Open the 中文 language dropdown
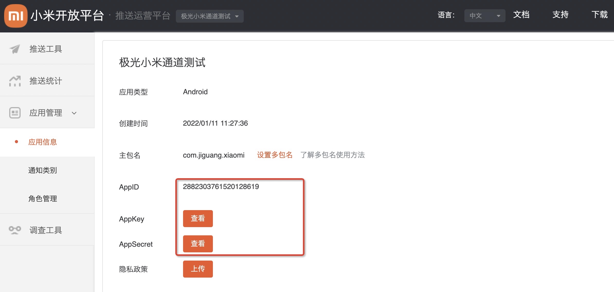Screen dimensions: 614x292 485,16
